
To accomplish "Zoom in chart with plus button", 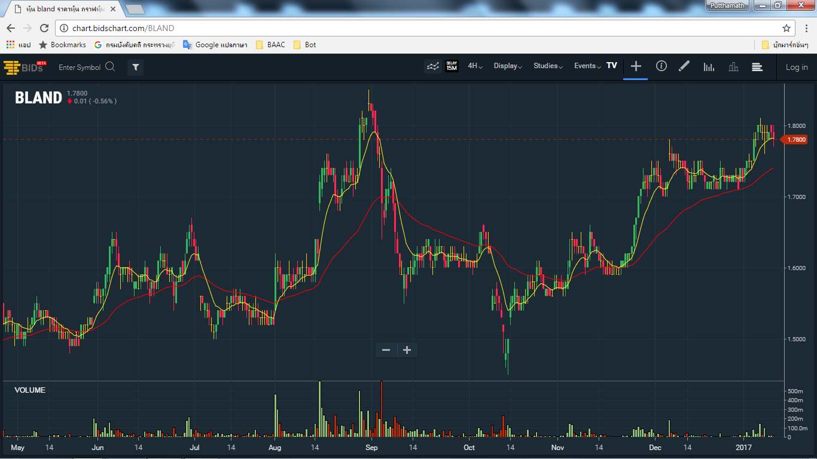I will [x=407, y=350].
